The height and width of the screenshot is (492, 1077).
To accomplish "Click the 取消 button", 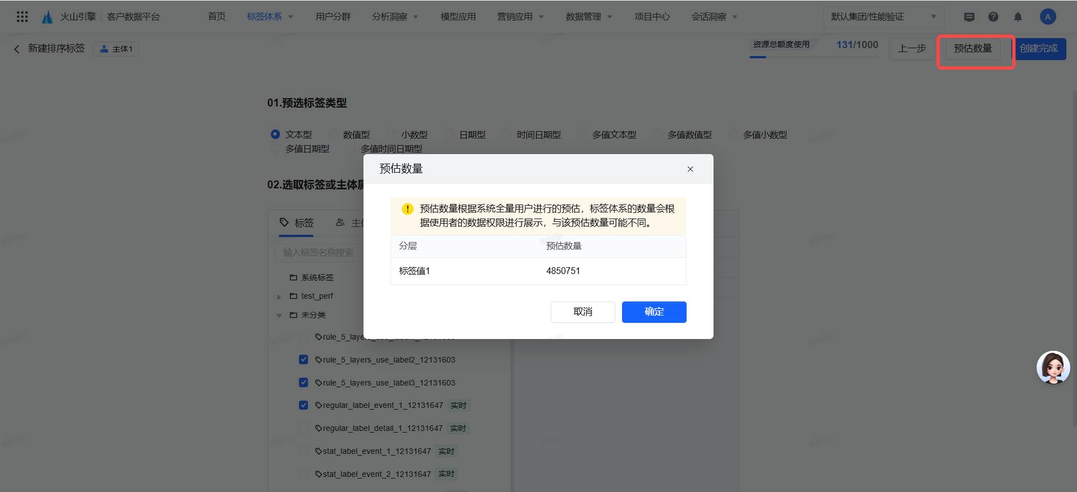I will tap(582, 312).
